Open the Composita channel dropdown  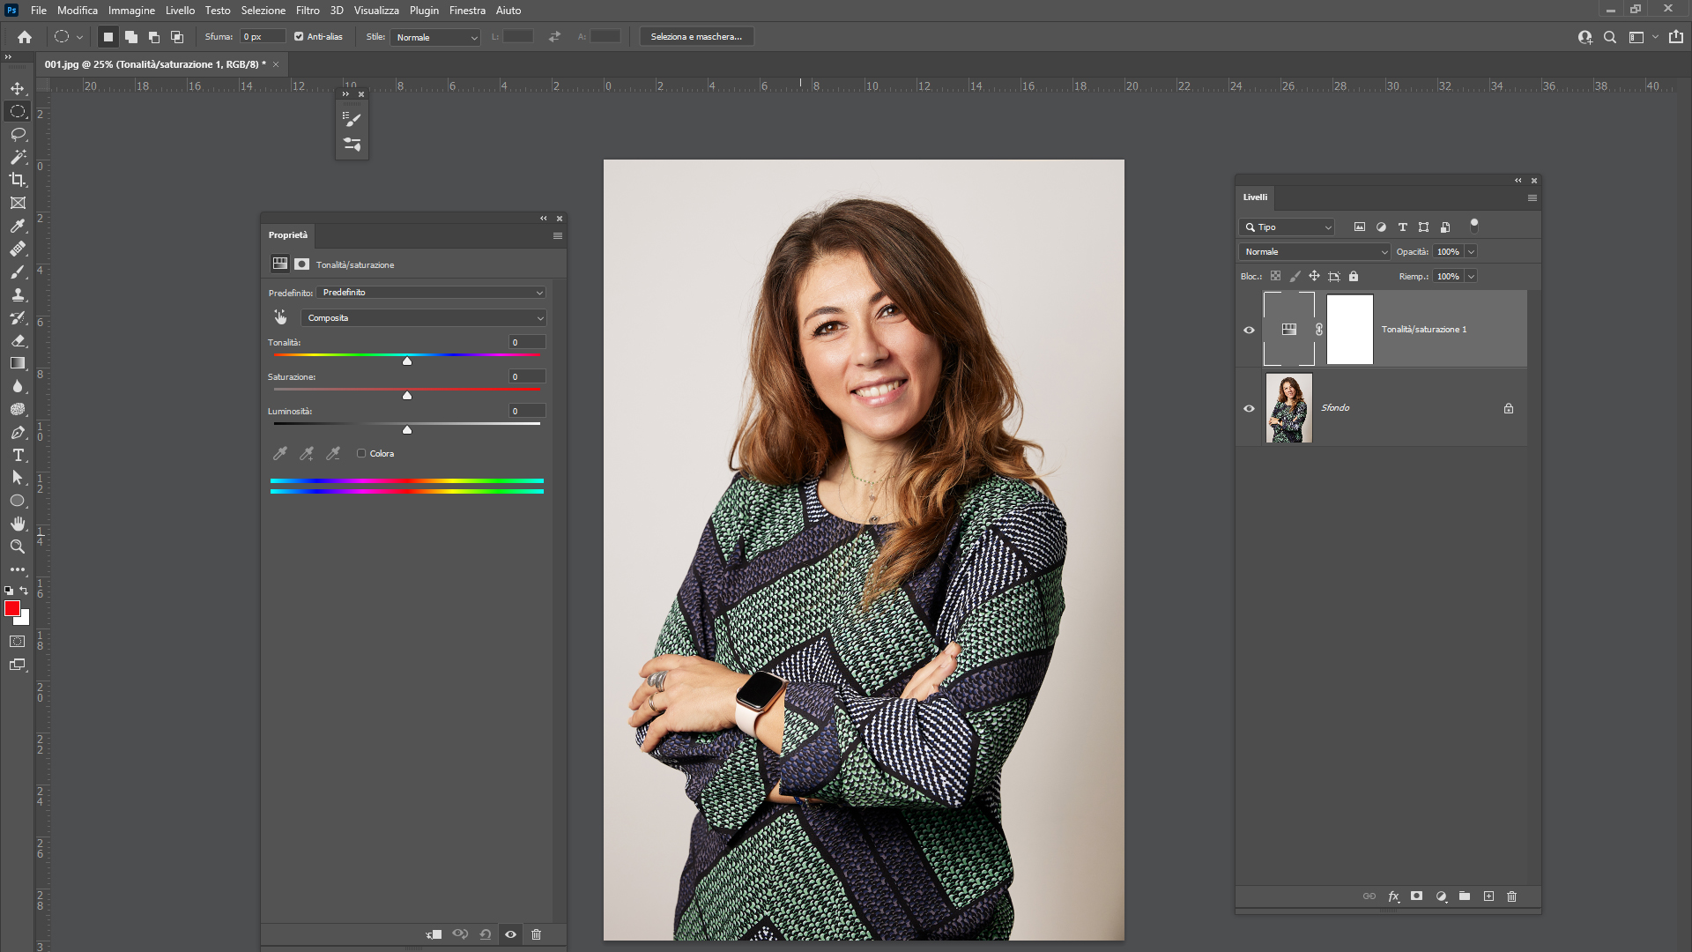tap(424, 318)
